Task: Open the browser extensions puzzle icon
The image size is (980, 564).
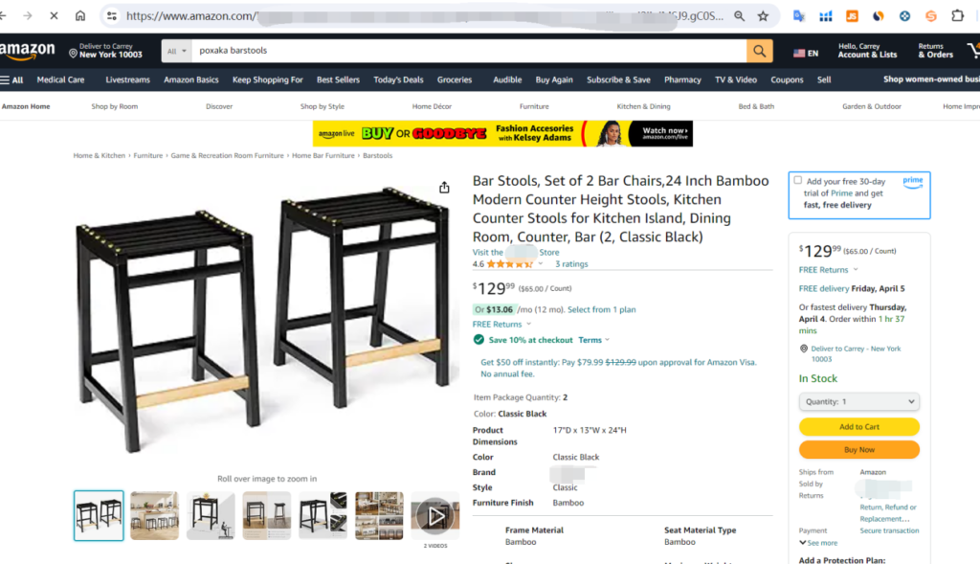Action: 957,16
